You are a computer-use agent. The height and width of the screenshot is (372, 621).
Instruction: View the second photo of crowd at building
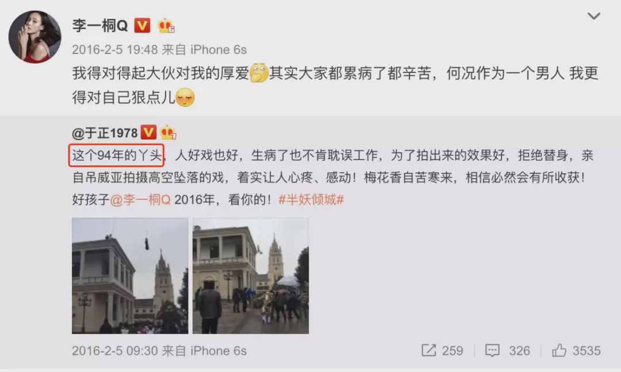(251, 276)
